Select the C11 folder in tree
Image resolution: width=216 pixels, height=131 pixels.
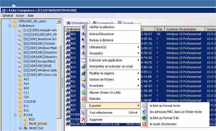pos(26,93)
